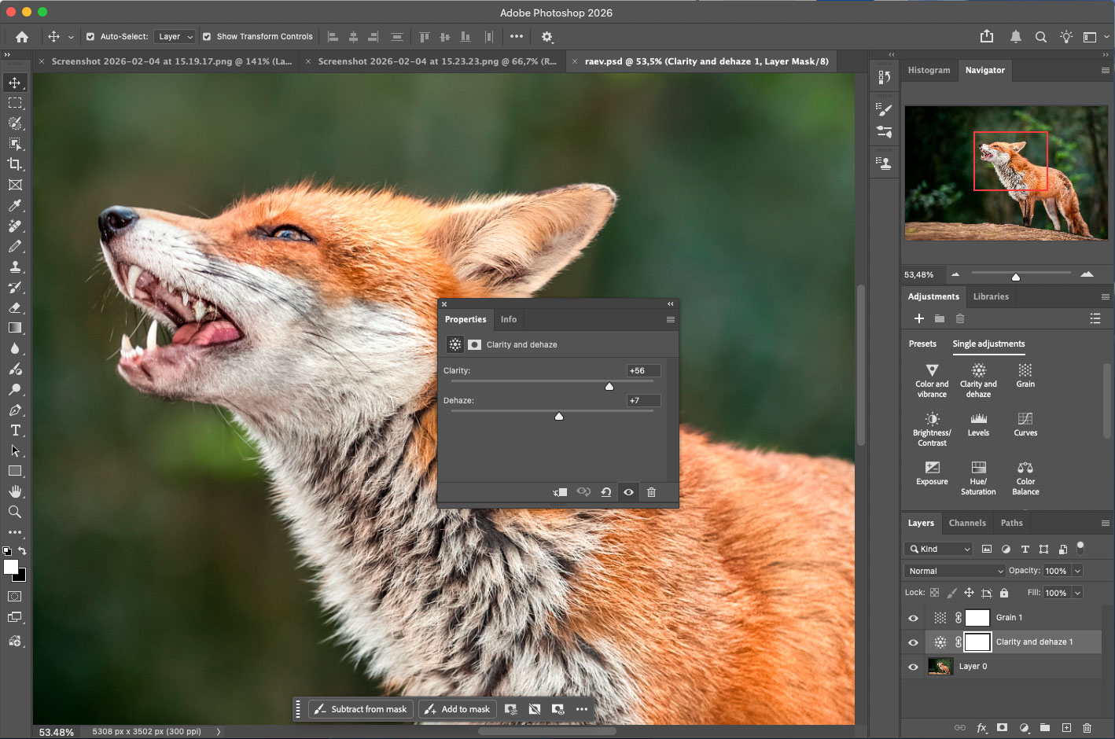Open the Histogram tab
This screenshot has width=1115, height=739.
(x=929, y=70)
